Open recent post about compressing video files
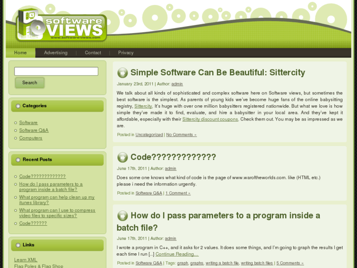The width and height of the screenshot is (357, 268). (x=57, y=213)
